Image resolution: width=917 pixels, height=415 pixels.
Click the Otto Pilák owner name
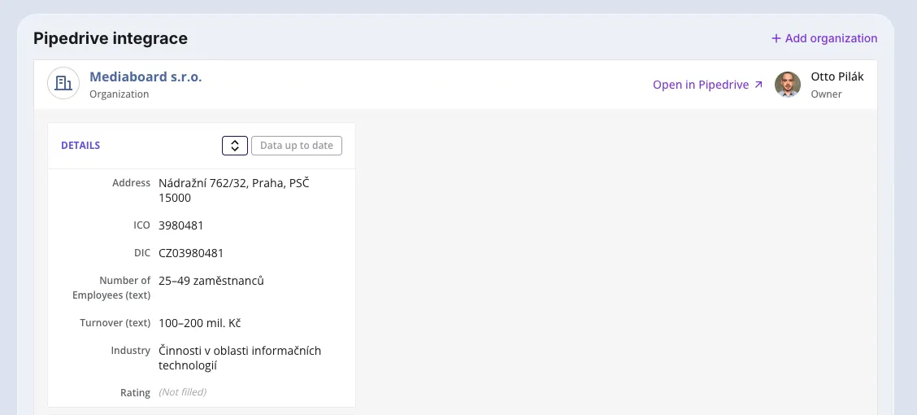[x=837, y=76]
